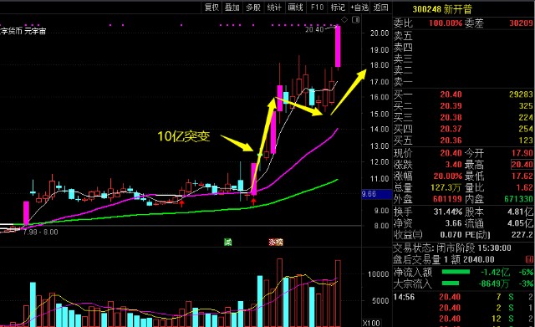Image resolution: width=535 pixels, height=327 pixels.
Task: Click the 净流入额 green bar
Action: tap(456, 272)
